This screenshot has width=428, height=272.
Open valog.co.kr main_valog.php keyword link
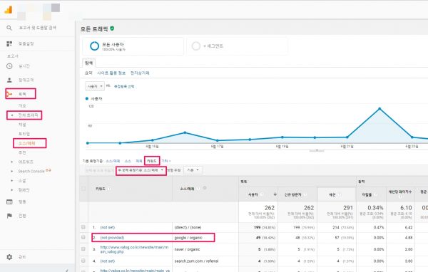[134, 249]
